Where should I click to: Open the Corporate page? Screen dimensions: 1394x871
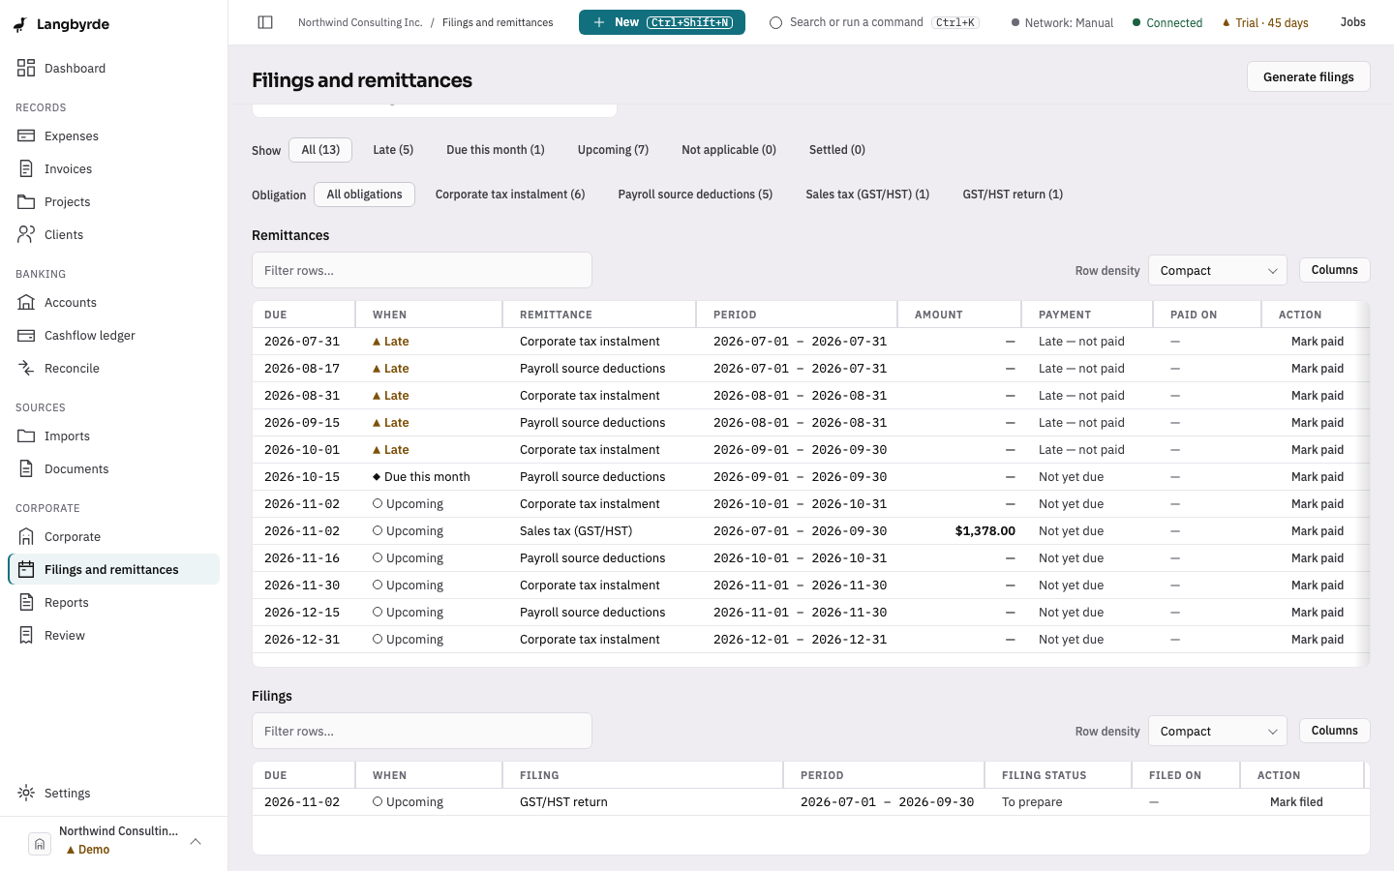click(x=114, y=536)
